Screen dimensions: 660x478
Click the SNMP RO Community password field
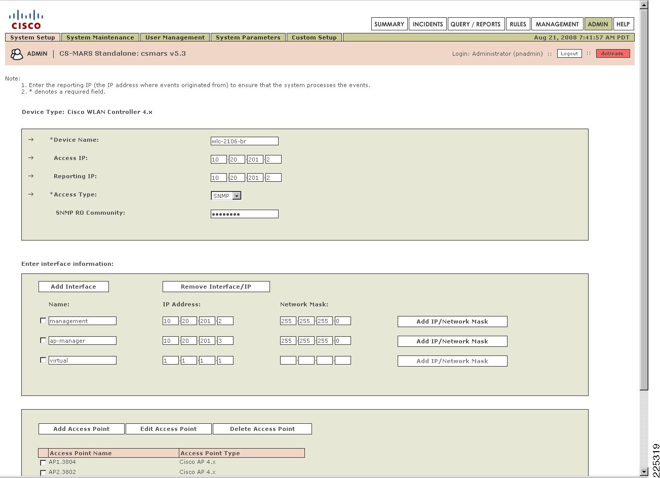(x=244, y=214)
